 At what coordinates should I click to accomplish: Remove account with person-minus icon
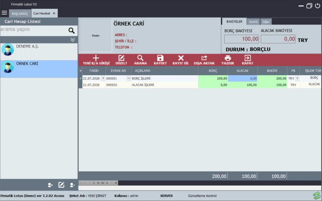click(72, 185)
